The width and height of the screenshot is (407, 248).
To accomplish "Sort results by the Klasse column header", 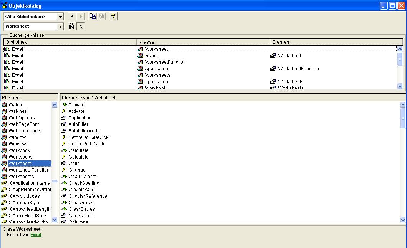I will point(203,42).
